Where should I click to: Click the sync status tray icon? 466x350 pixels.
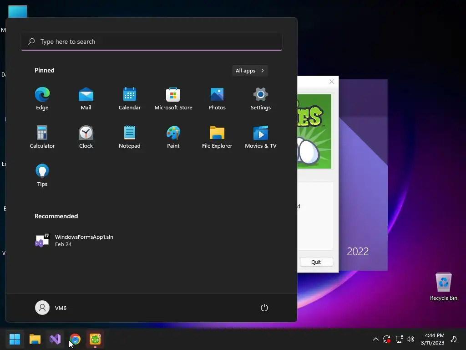pos(387,339)
